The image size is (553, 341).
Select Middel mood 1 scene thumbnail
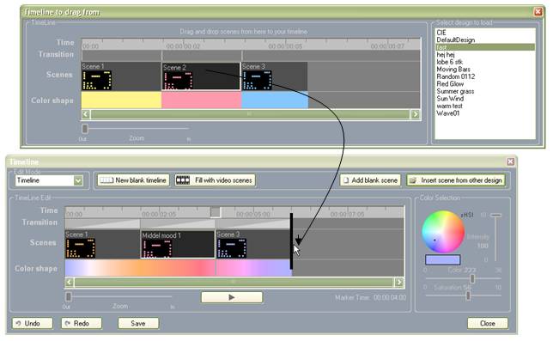click(x=157, y=248)
